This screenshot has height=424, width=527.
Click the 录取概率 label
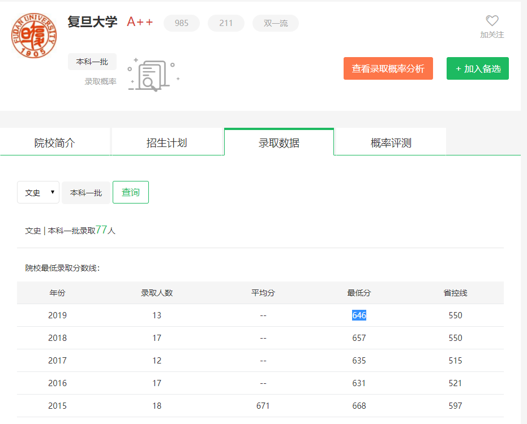101,81
